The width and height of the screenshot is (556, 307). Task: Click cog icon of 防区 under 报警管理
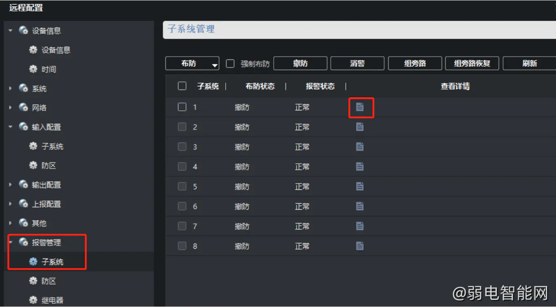33,281
